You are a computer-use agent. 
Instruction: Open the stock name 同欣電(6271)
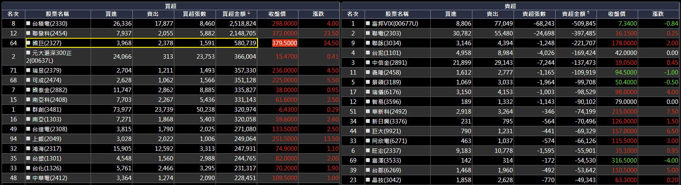point(389,141)
